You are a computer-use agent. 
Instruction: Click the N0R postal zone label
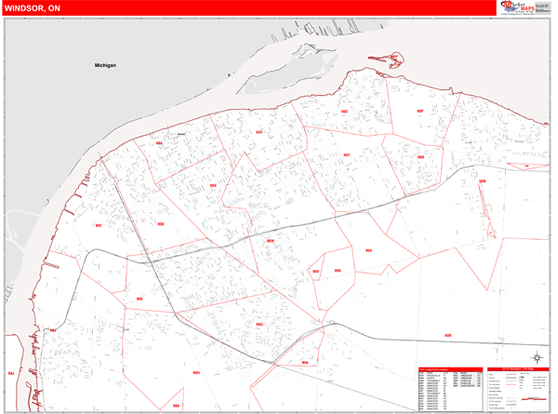(448, 335)
